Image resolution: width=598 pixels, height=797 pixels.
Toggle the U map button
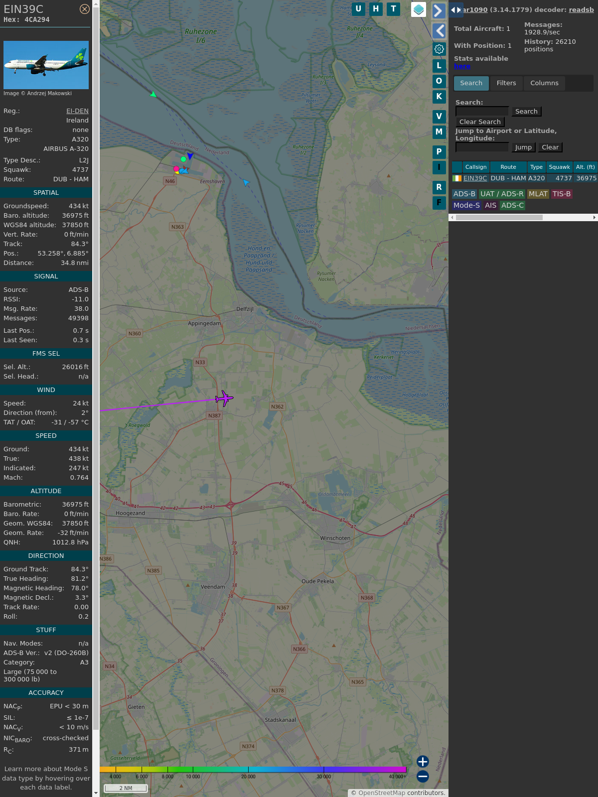click(x=358, y=9)
